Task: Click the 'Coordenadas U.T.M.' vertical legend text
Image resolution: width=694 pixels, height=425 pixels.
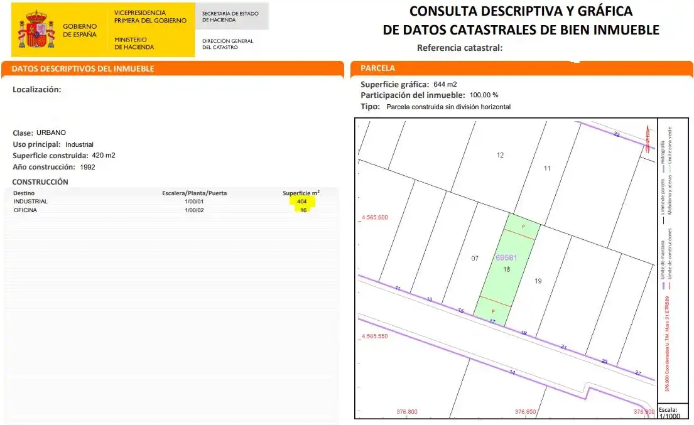Action: (667, 343)
